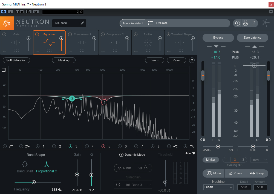Select the Proportional Q shape icon

[x=47, y=164]
